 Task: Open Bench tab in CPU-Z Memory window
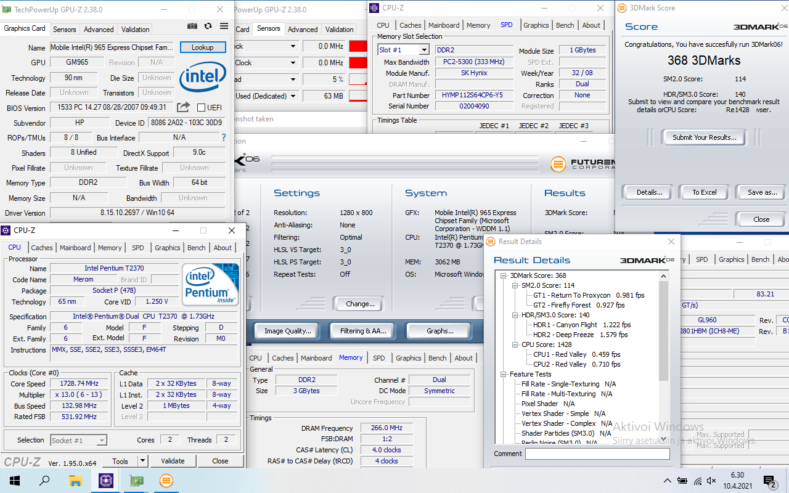tap(437, 358)
